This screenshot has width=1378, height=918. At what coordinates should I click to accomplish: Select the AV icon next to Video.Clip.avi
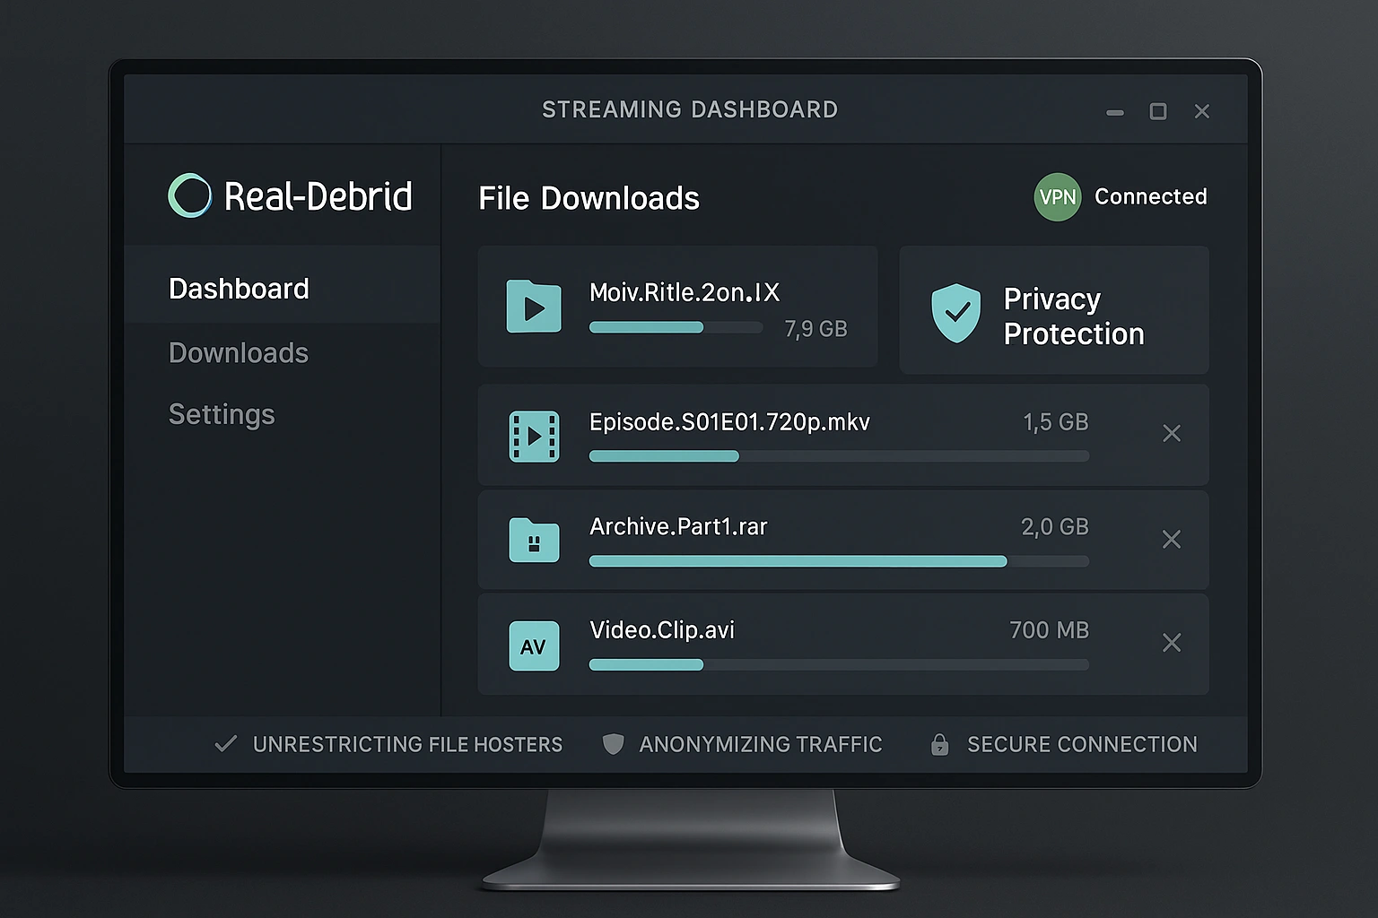[x=534, y=645]
